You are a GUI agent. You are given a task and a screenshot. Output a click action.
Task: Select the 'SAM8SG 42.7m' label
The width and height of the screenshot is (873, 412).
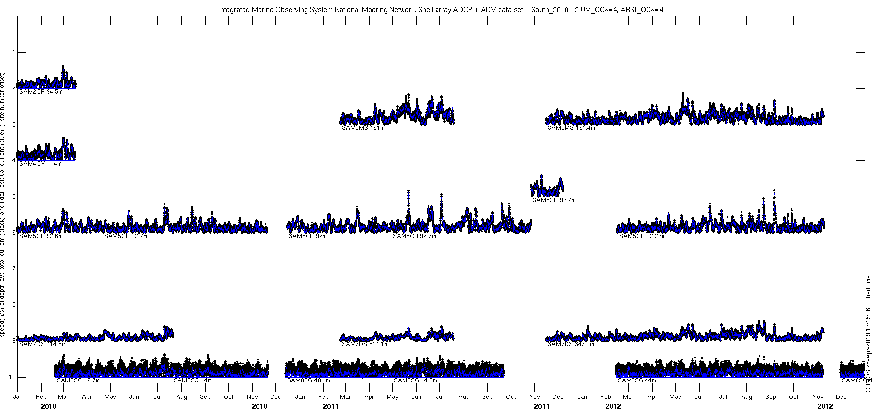[x=78, y=380]
